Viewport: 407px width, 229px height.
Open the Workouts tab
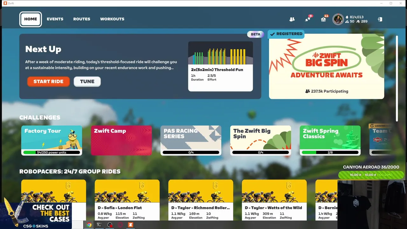point(112,19)
